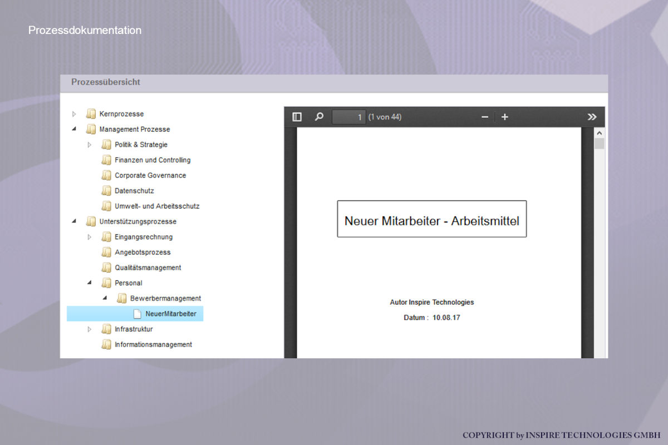Zoom in with the plus button
Screen dimensions: 668x445
pos(505,117)
